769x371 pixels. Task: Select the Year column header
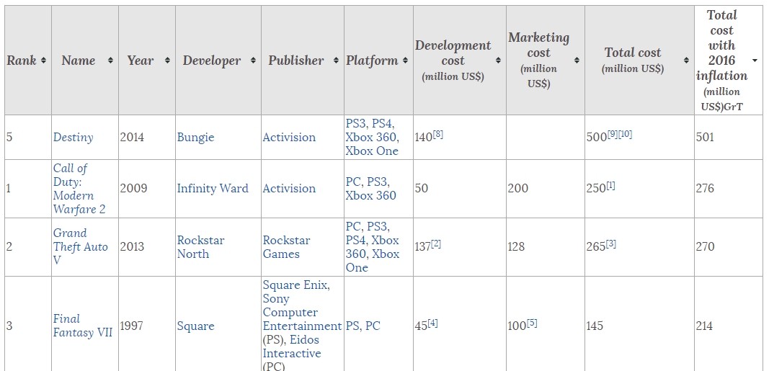[141, 61]
